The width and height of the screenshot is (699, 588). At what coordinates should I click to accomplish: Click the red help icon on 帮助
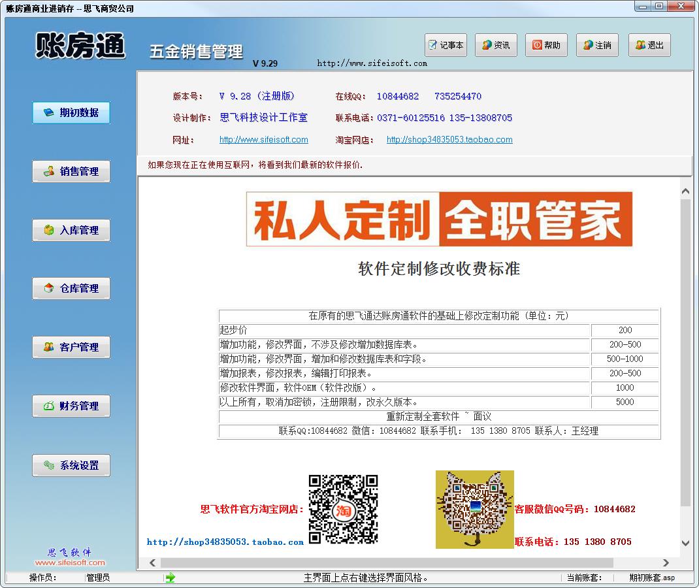click(x=537, y=45)
